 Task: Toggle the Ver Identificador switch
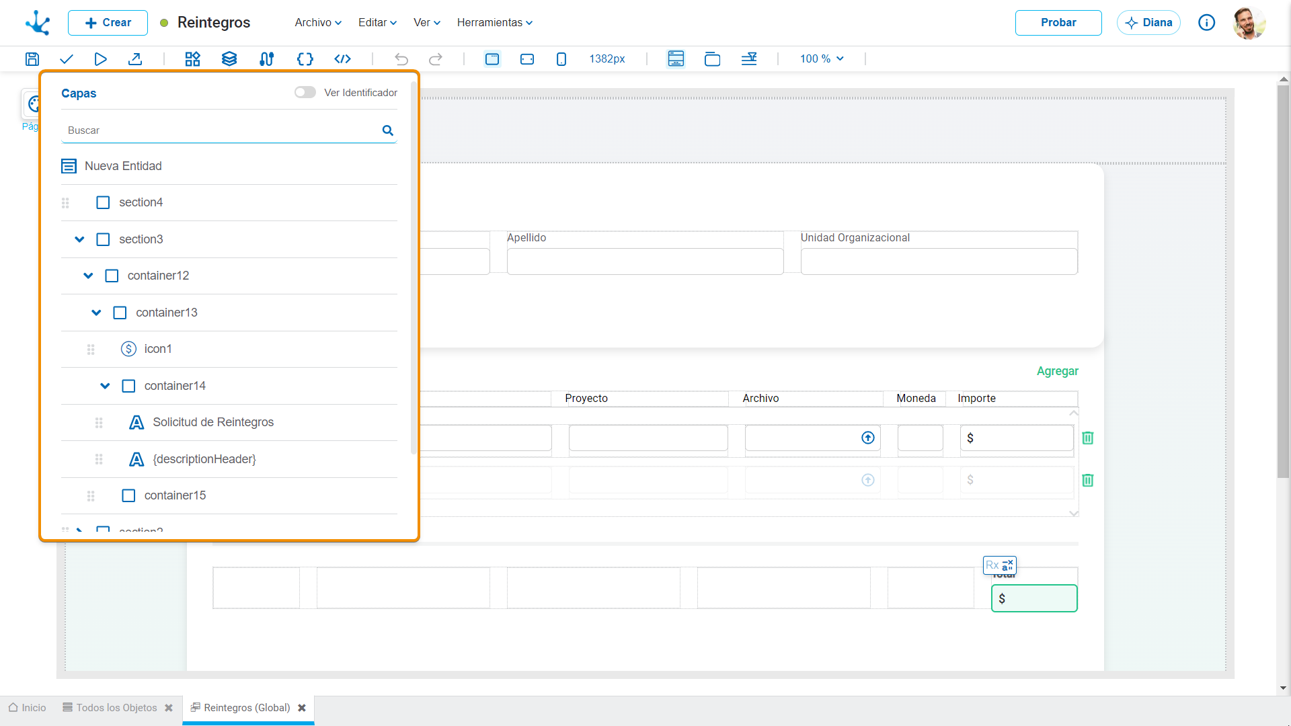(x=305, y=92)
